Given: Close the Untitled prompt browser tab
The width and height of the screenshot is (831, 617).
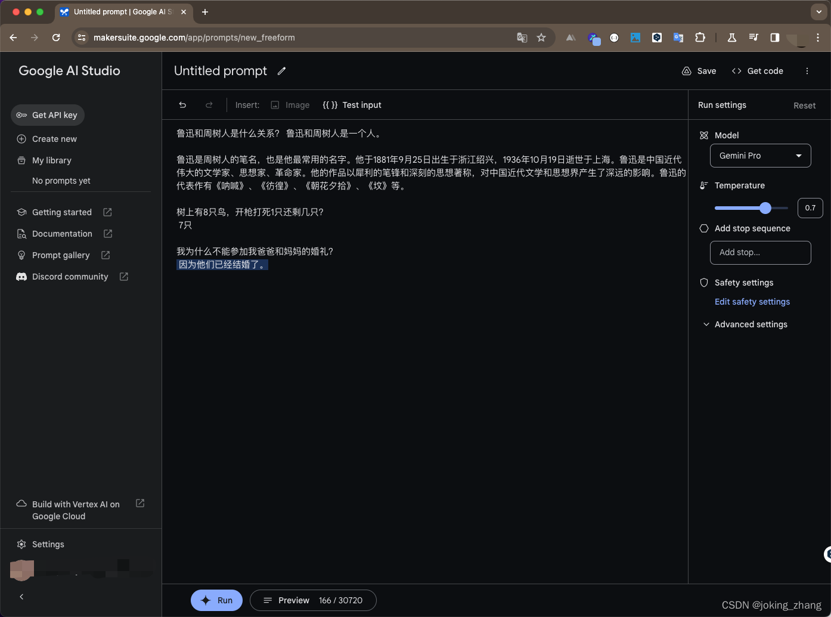Looking at the screenshot, I should (x=183, y=12).
